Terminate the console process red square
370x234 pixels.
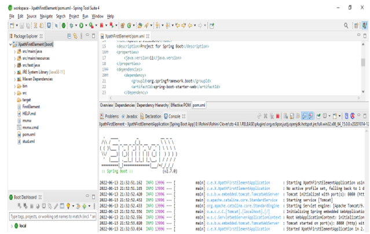[x=278, y=116]
